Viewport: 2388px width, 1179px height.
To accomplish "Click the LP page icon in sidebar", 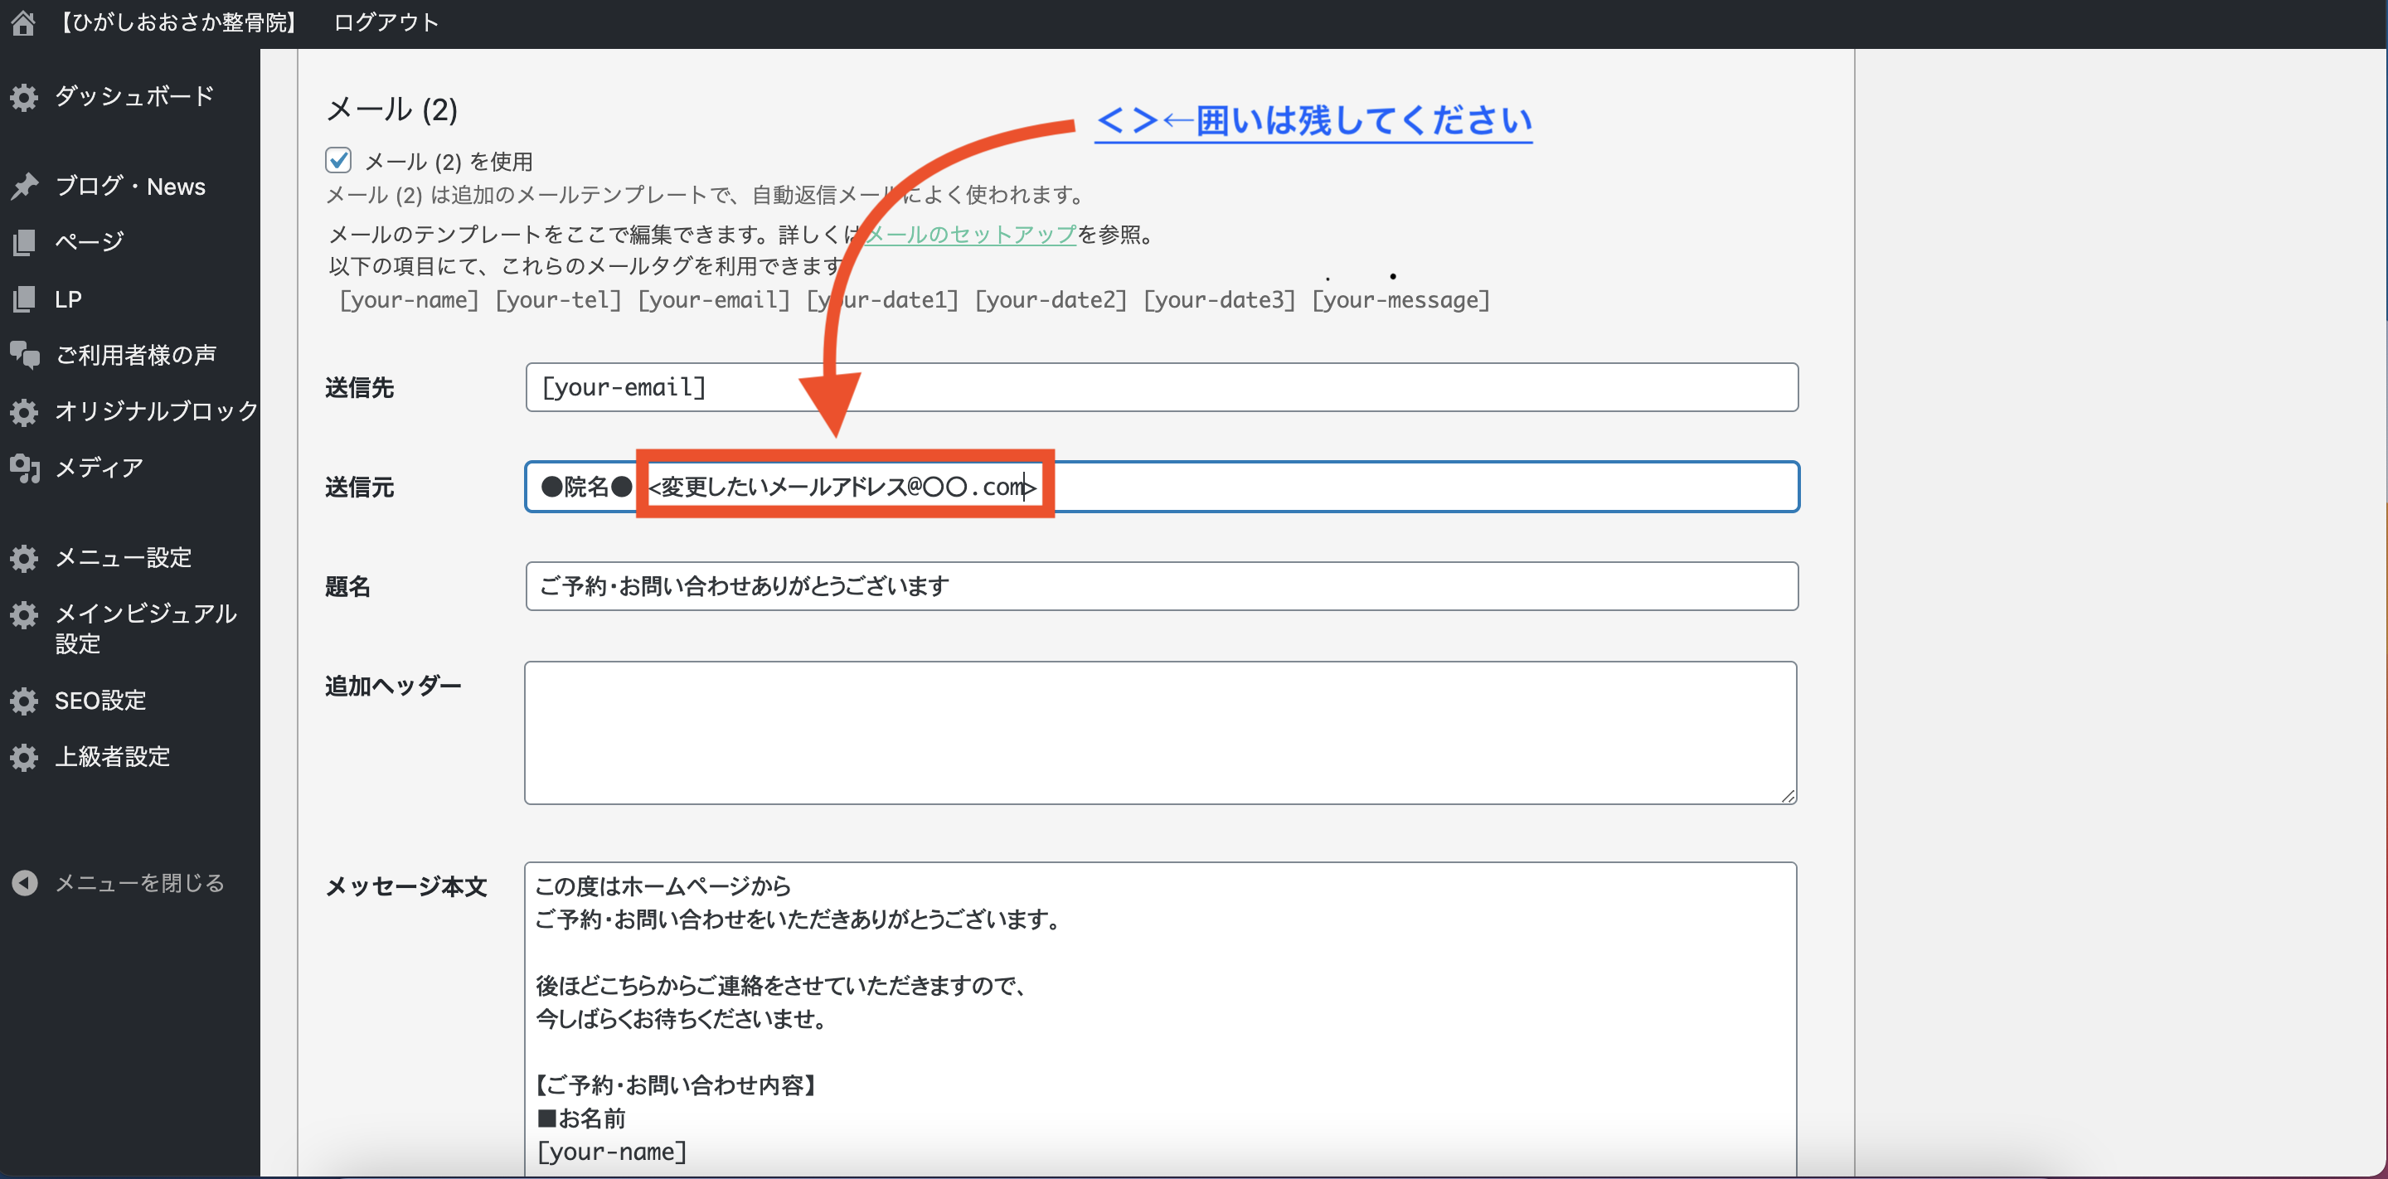I will point(24,299).
